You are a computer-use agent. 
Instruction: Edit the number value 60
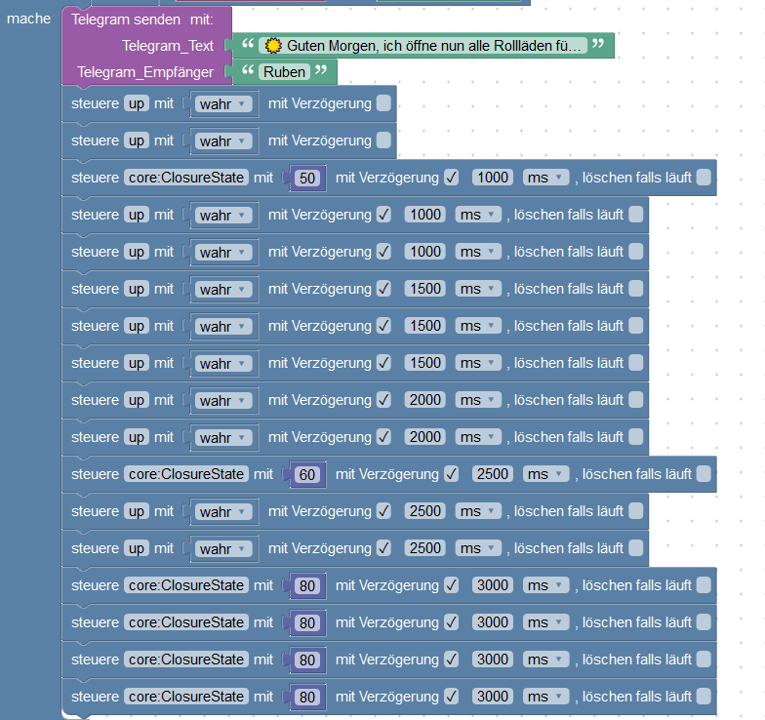pyautogui.click(x=307, y=474)
